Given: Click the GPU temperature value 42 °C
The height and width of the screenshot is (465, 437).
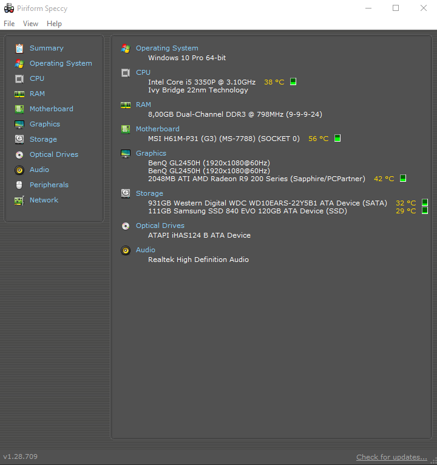Looking at the screenshot, I should tap(384, 179).
